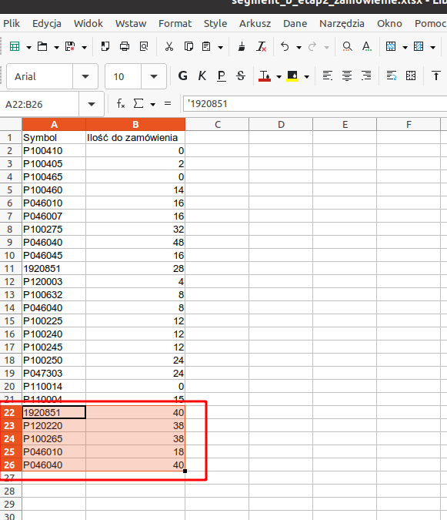Click the Redo arrow icon
The image size is (447, 520).
click(312, 46)
